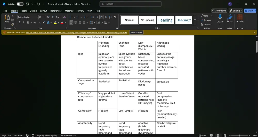Toggle Show/Hide paragraph marks
The height and width of the screenshot is (137, 258).
pos(115,17)
